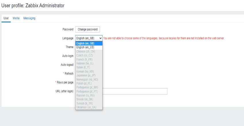
Task: Click the Rows per page label
Action: (65, 82)
